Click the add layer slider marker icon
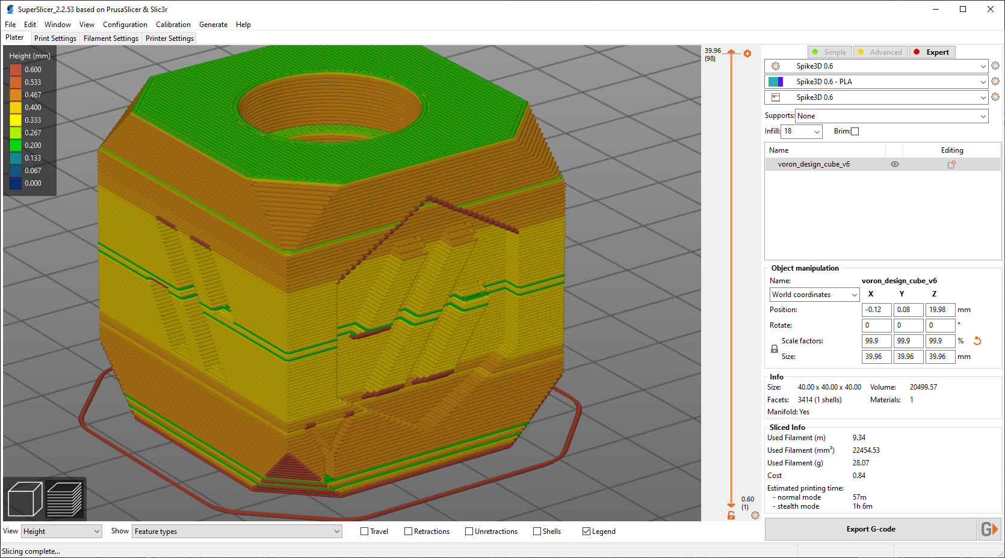This screenshot has width=1005, height=558. (x=747, y=54)
